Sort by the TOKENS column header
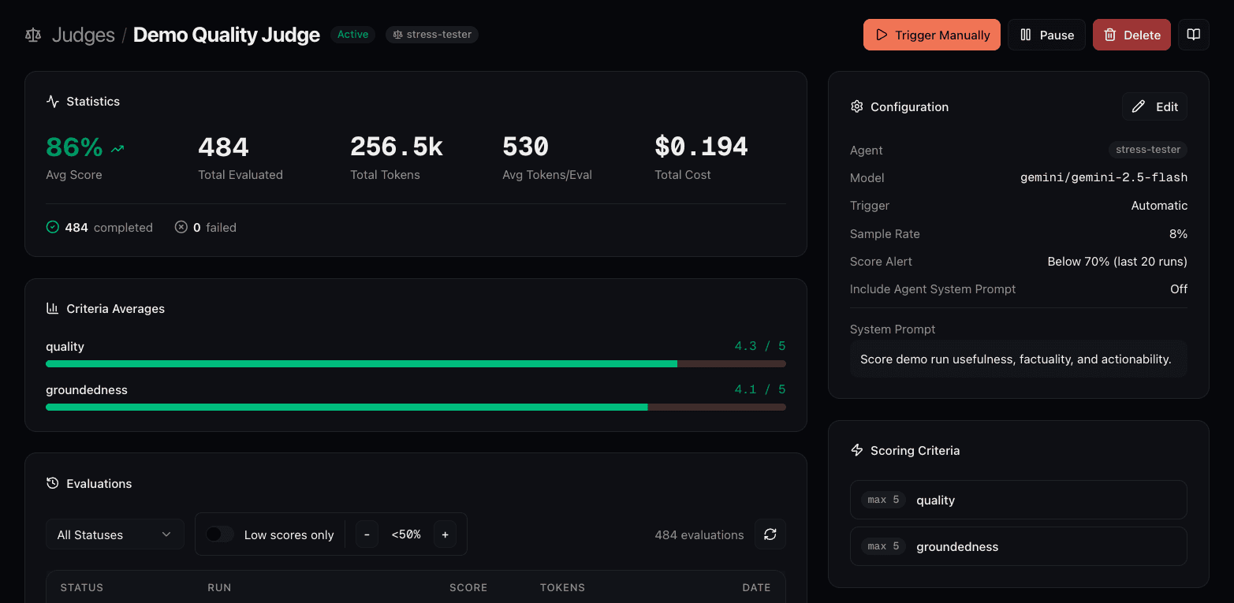Screen dimensions: 1234x603 562,587
